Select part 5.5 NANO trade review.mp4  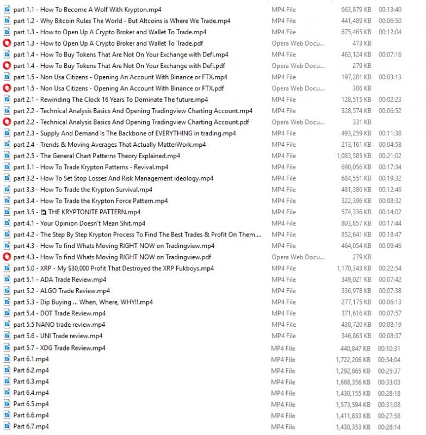tap(59, 325)
